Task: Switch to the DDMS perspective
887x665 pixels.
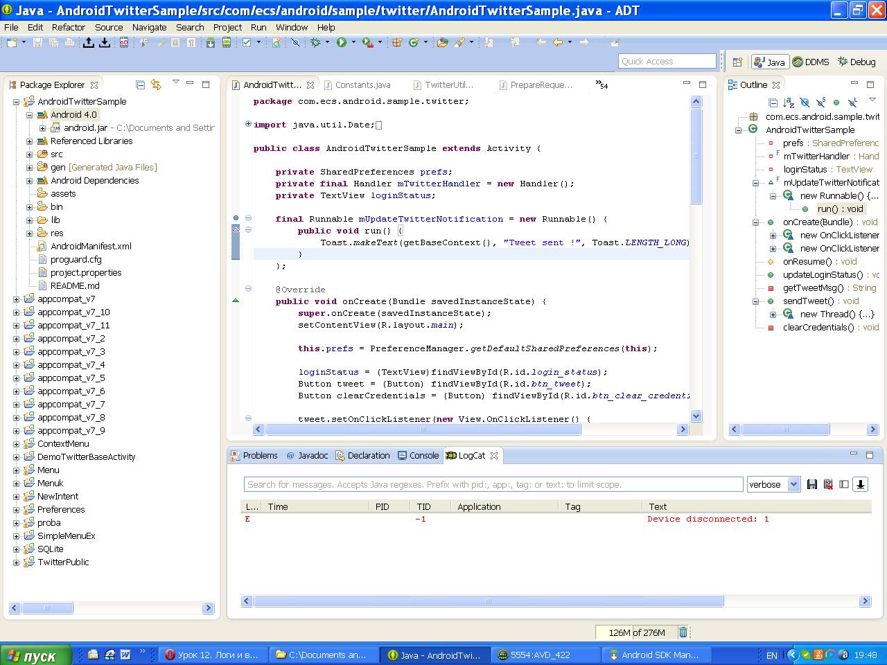Action: click(x=811, y=62)
